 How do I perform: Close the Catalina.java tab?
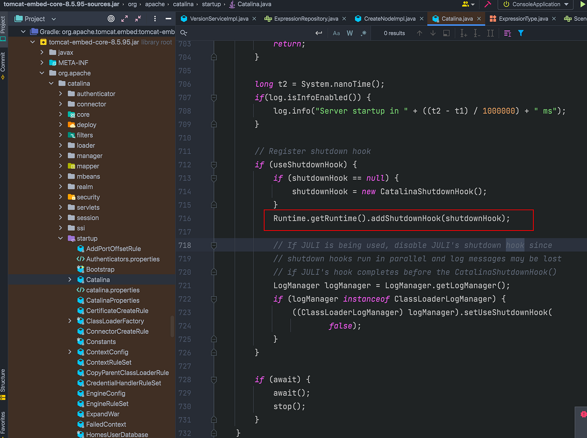pos(479,19)
